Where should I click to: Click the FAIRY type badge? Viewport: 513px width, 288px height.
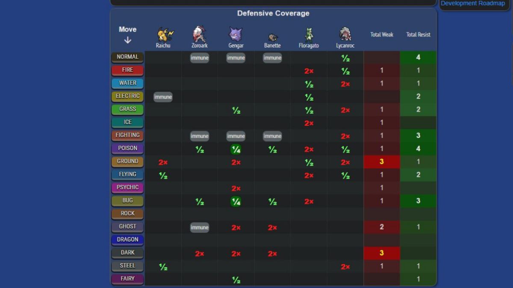click(x=127, y=279)
